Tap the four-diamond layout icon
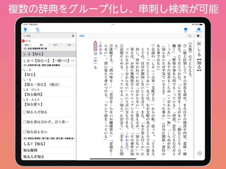 pos(198,36)
